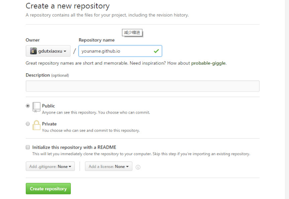Screen dimensions: 289x199
Task: Click the Description field label
Action: point(37,75)
